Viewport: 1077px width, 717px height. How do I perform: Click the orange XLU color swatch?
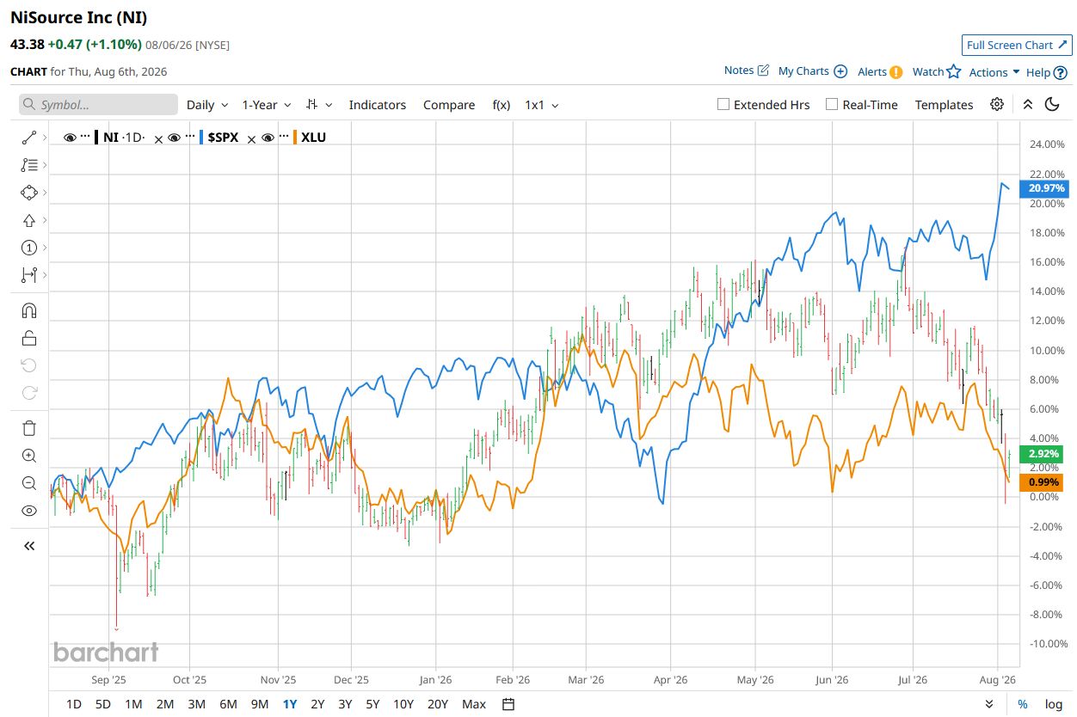[295, 137]
